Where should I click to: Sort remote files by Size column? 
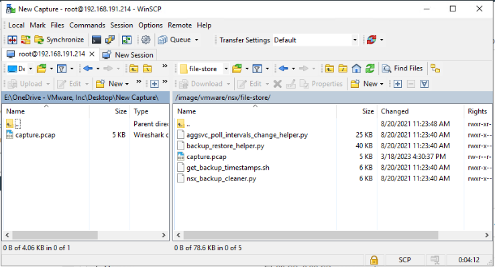pyautogui.click(x=357, y=111)
